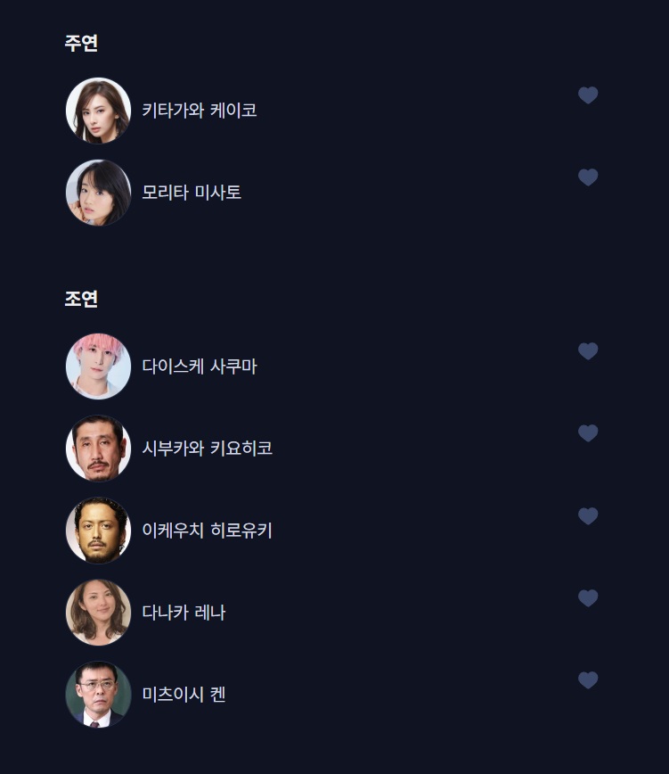Screen dimensions: 669x774
Task: Add 다나카 레나 to favorites heart
Action: point(588,598)
